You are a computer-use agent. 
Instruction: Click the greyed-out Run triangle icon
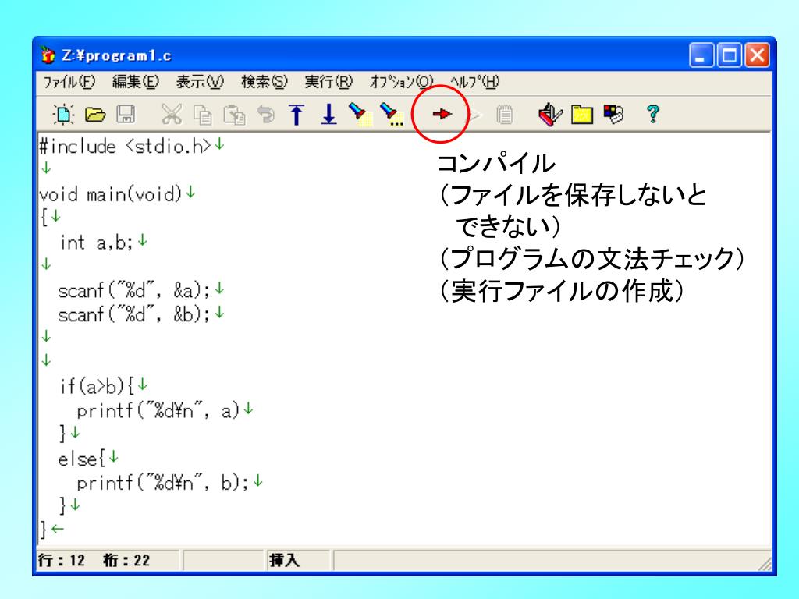474,115
